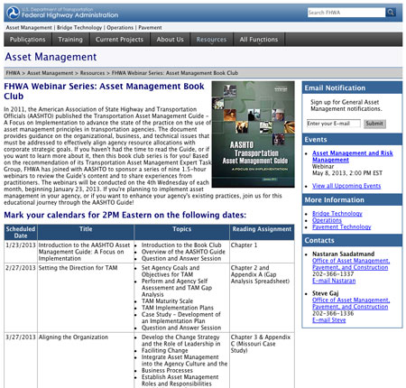Click the 'Asset Management' page heading
Screen dimensions: 406x388
[51, 57]
